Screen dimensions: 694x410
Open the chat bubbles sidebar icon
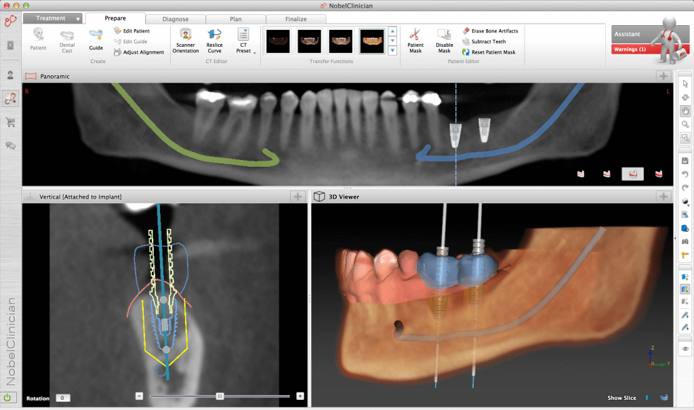[x=11, y=146]
